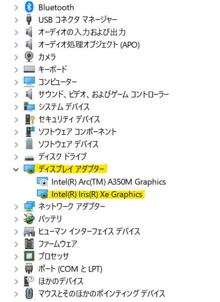Click the USB コネクタ マネージャー plug icon
Screen dimensions: 220x302
(29, 19)
